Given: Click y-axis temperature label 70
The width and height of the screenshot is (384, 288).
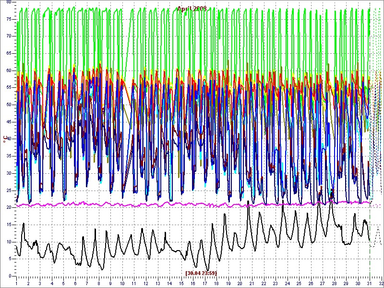Looking at the screenshot, I should click(x=9, y=36).
